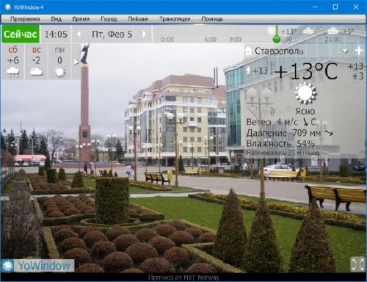
Task: Click the snow cloud icon under сб
Action: click(13, 73)
